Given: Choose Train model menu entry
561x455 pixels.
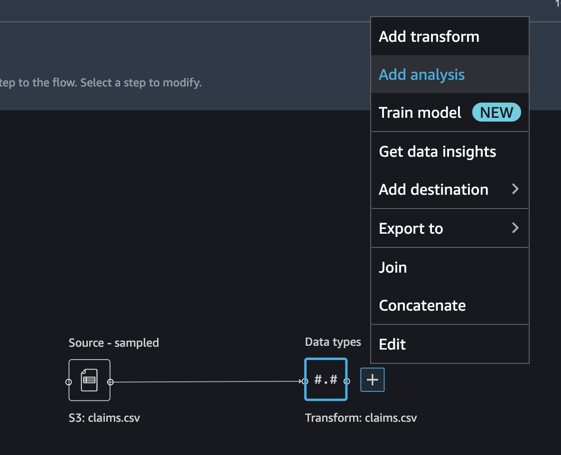Looking at the screenshot, I should 420,113.
